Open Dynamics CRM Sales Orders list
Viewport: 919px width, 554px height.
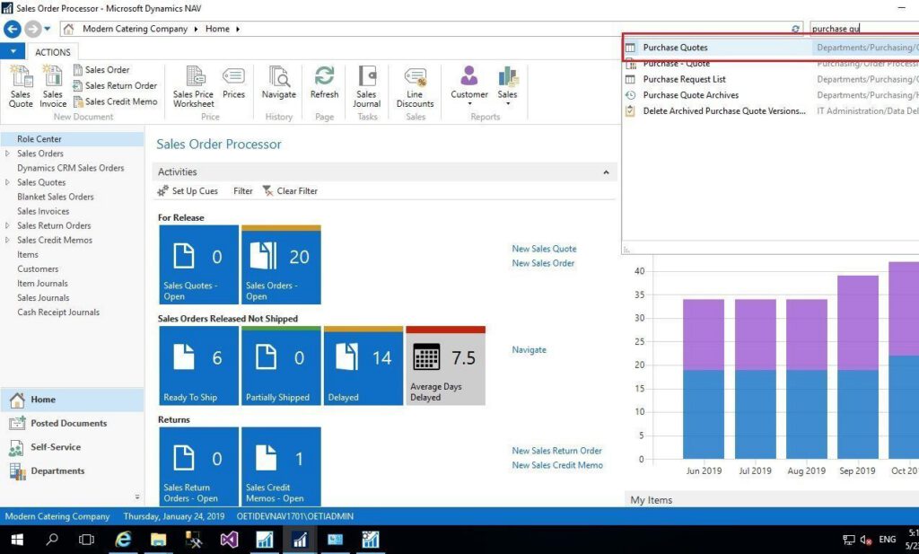pos(70,168)
